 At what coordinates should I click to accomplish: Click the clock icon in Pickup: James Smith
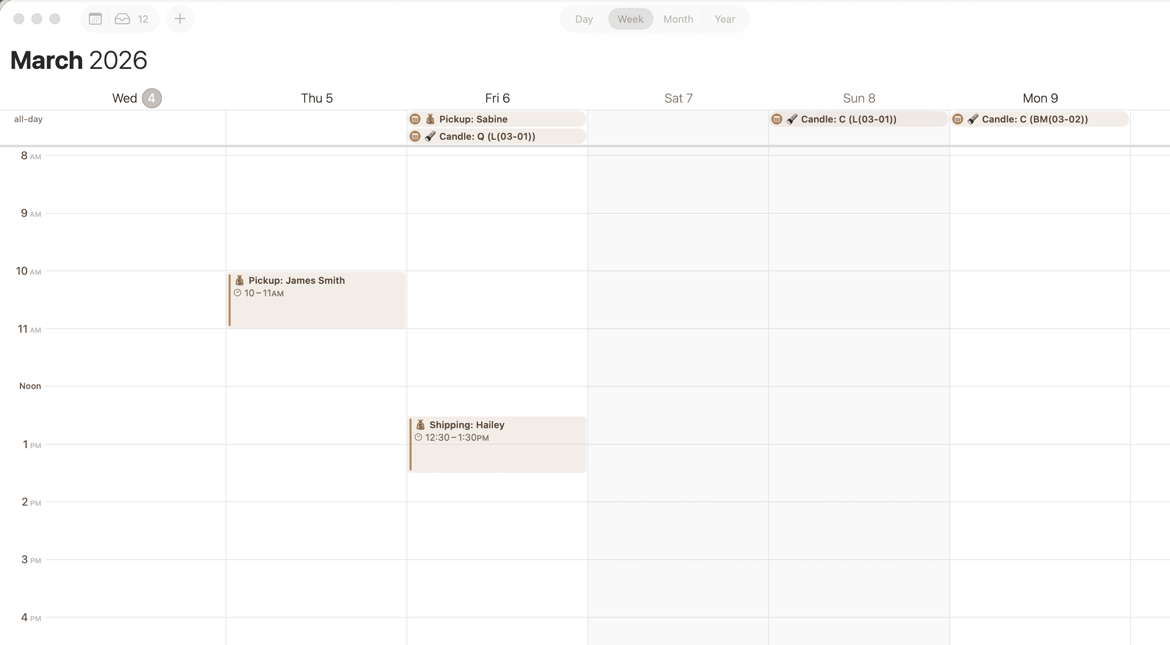[237, 293]
